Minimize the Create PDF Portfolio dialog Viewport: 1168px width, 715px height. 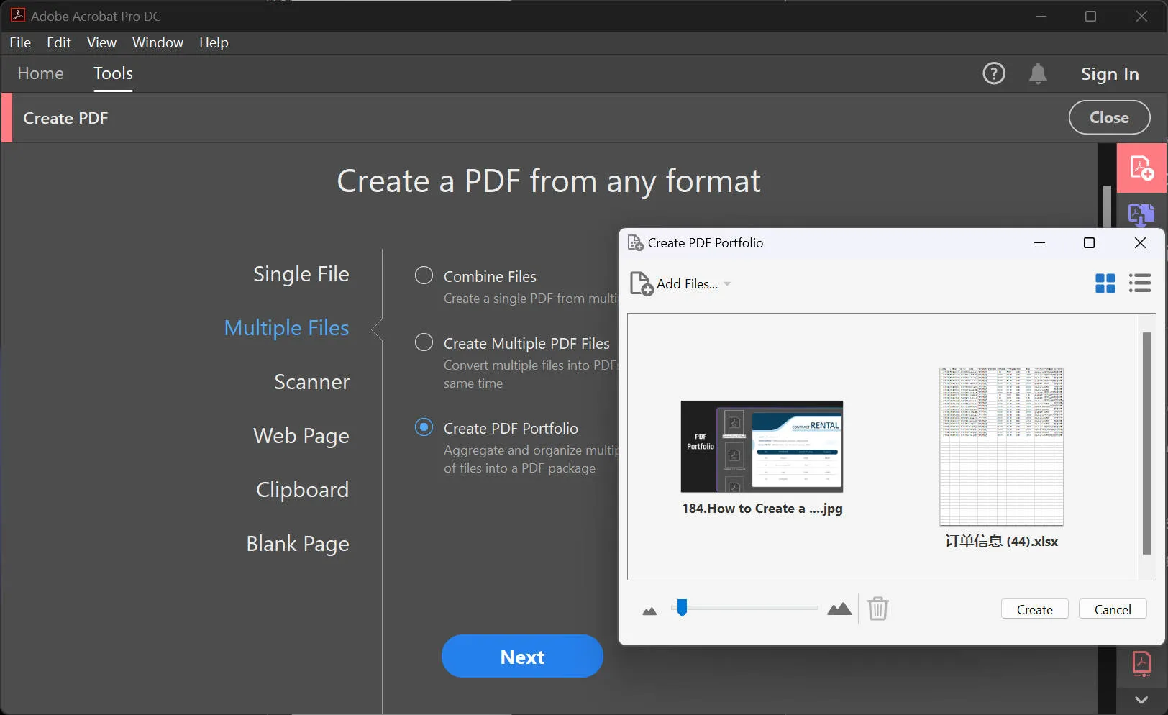tap(1039, 243)
